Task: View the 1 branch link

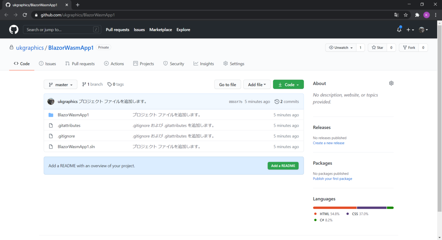Action: [92, 84]
